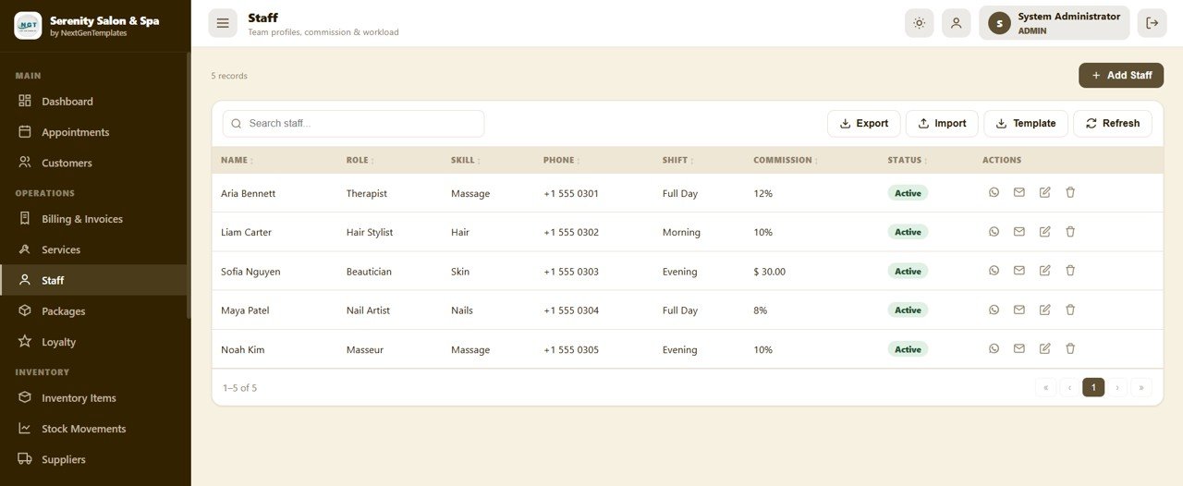Edit Maya Patel's staff record
This screenshot has height=486, width=1183.
(x=1045, y=310)
